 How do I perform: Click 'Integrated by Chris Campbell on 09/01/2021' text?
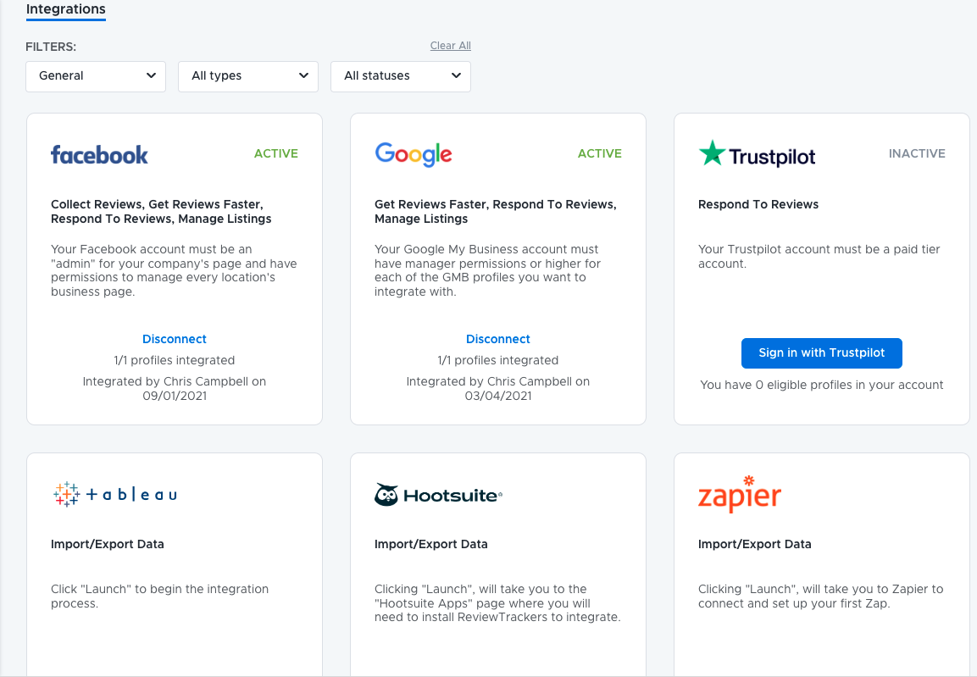pos(175,389)
